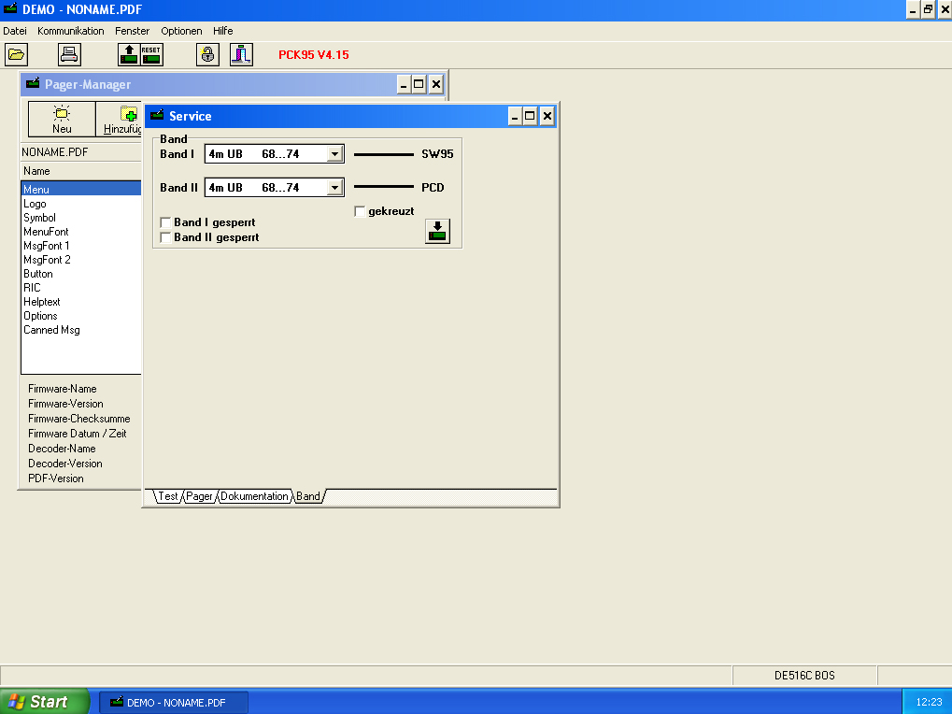Click the Neu button in Pager-Manager
The height and width of the screenshot is (714, 952).
[x=62, y=120]
